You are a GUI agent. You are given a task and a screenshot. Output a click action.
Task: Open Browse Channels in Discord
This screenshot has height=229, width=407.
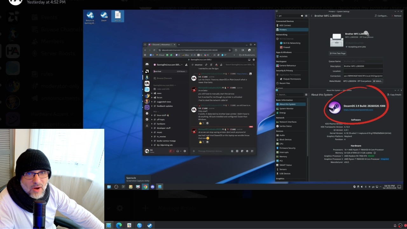164,78
